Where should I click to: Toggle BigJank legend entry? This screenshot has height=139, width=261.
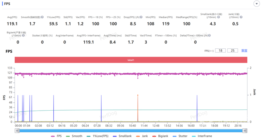(x=160, y=136)
